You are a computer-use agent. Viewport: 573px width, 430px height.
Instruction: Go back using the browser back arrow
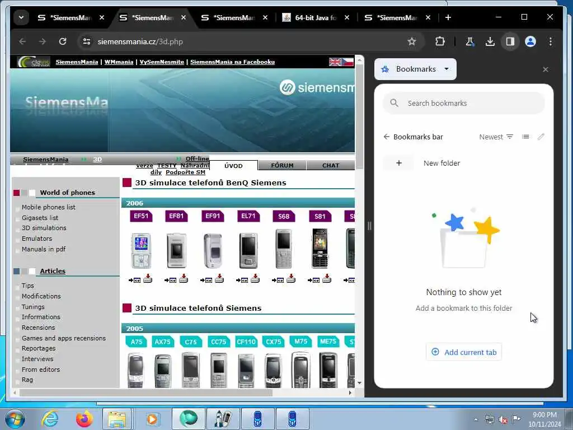(22, 41)
